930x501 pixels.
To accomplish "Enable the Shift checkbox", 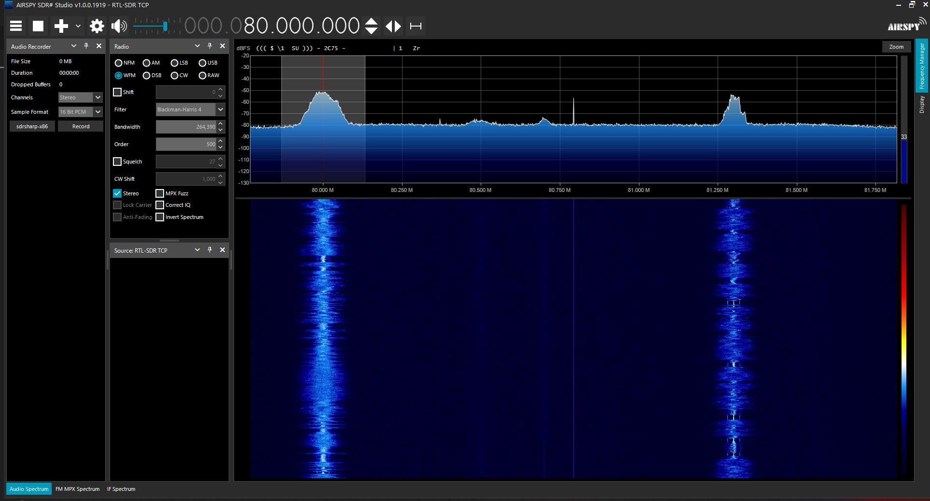I will (x=117, y=92).
